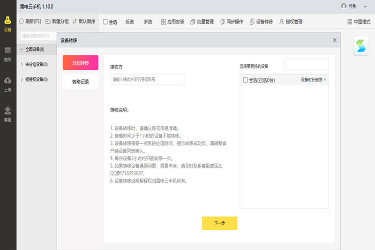Expand the 未分组设备(0) tree item

tap(22, 64)
